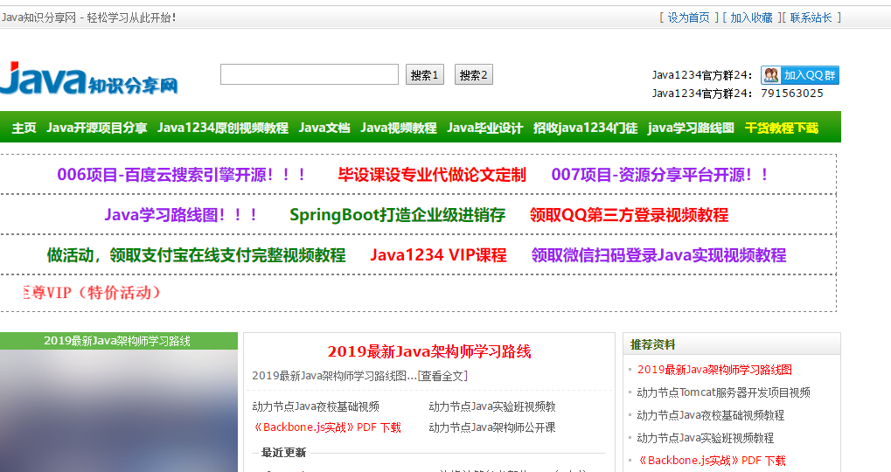The image size is (891, 472).
Task: Open the 领取支付宝在线支付完整视频教程 link
Action: tap(196, 255)
